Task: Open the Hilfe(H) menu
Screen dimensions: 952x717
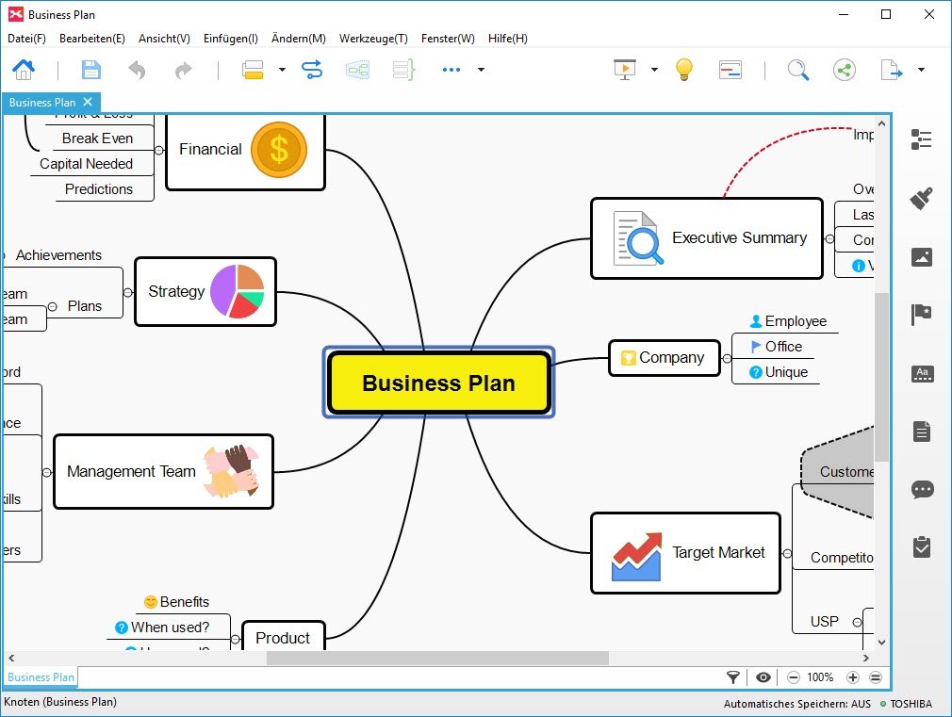Action: [x=507, y=39]
